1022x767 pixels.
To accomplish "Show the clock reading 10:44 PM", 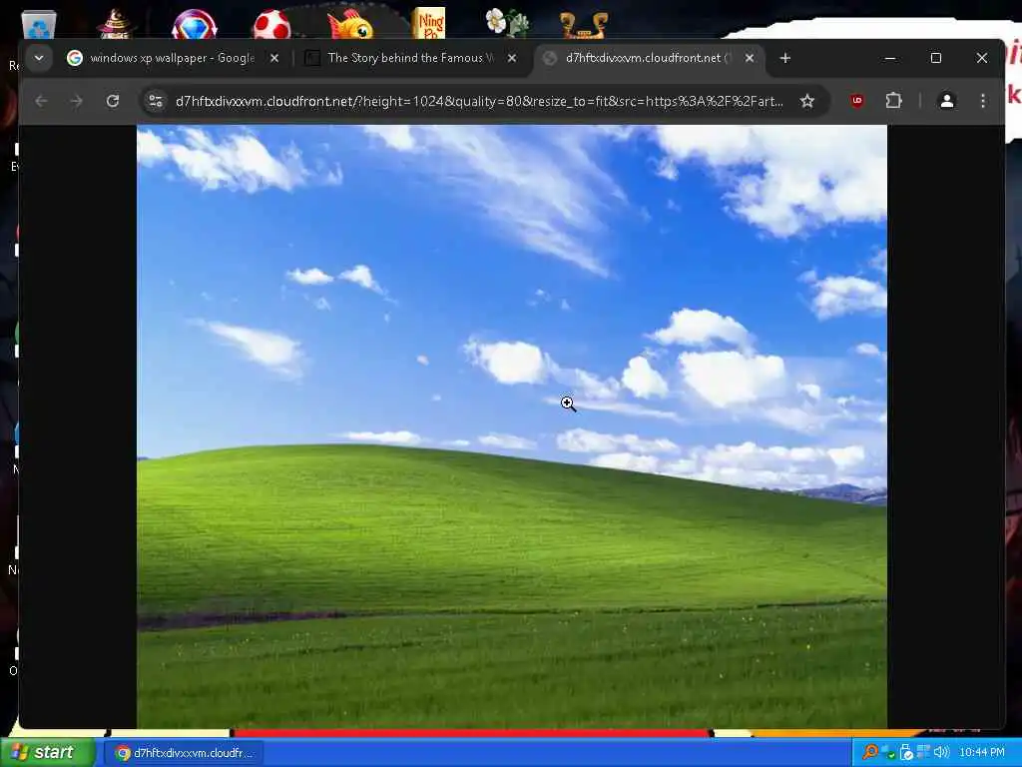I will [982, 753].
